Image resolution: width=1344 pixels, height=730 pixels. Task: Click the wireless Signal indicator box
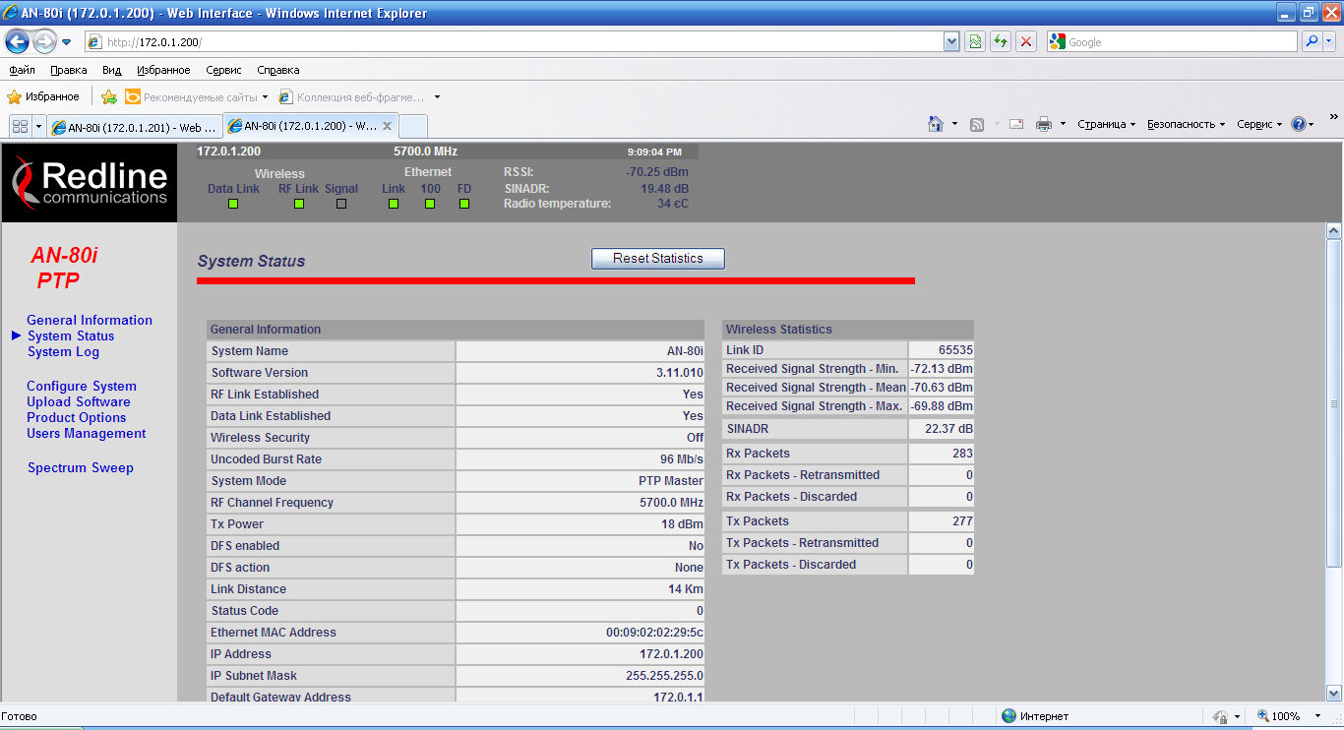tap(341, 204)
